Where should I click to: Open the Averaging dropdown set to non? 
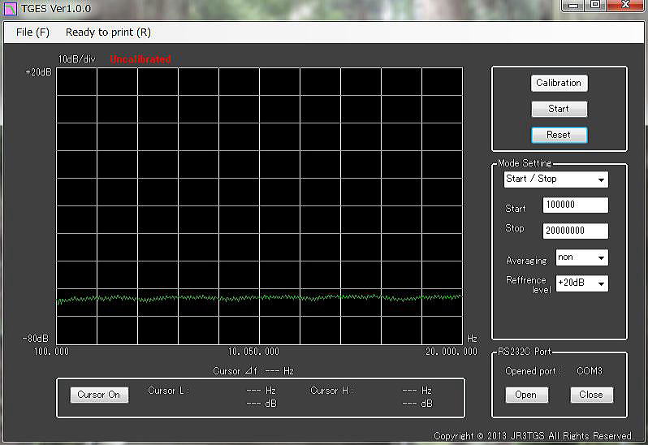pyautogui.click(x=582, y=257)
